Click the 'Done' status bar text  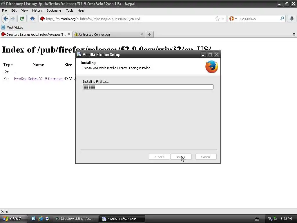pyautogui.click(x=4, y=212)
